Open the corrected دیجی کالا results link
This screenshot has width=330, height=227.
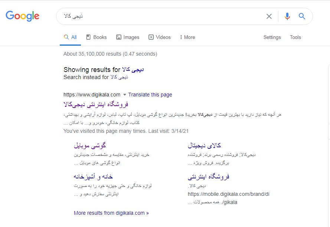point(133,69)
